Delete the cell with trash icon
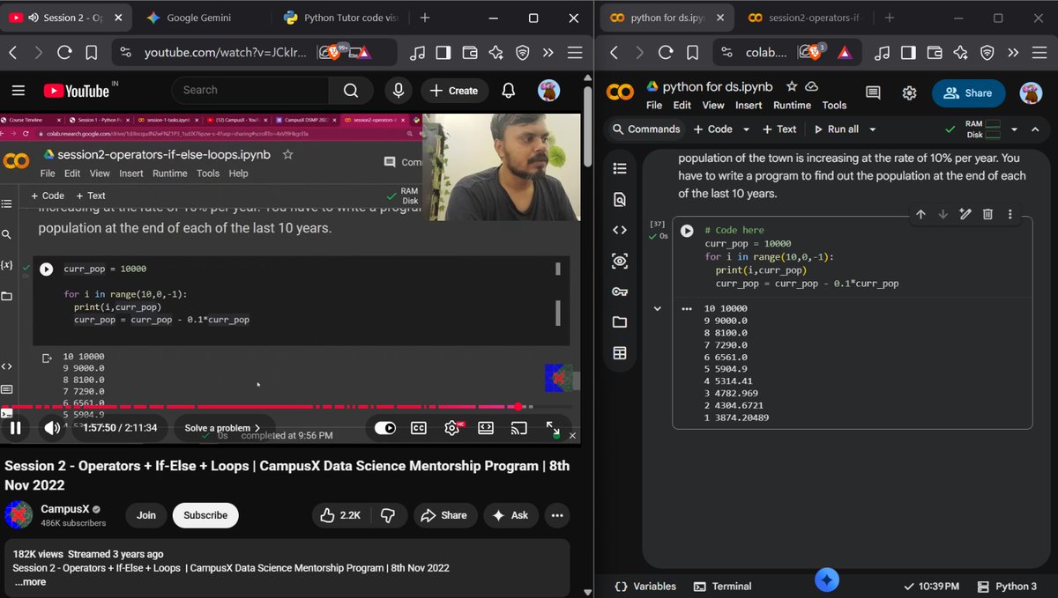1058x598 pixels. click(987, 214)
